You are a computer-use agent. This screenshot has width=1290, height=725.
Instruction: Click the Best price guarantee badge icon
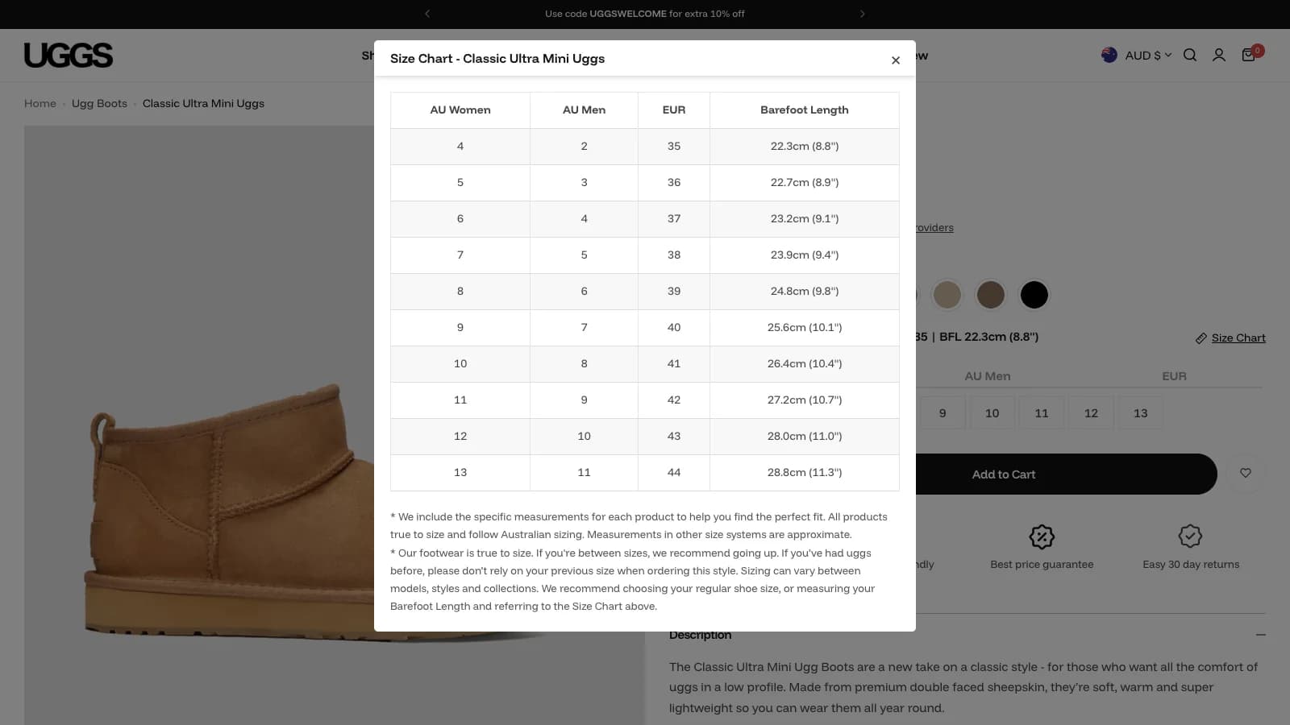coord(1042,536)
